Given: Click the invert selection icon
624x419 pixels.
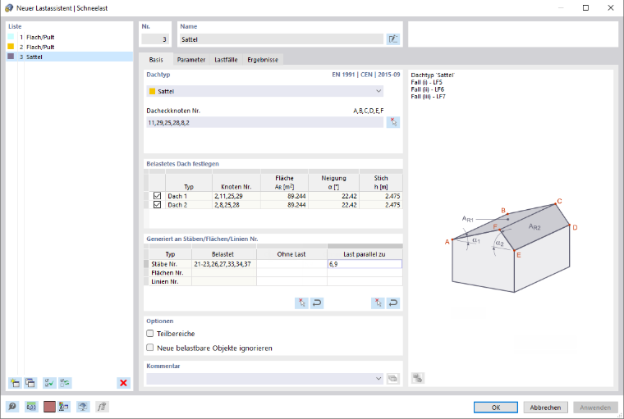Looking at the screenshot, I should [65, 383].
